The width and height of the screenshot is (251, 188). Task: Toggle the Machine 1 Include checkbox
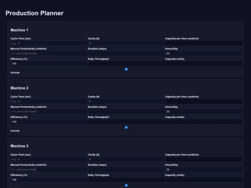(126, 69)
